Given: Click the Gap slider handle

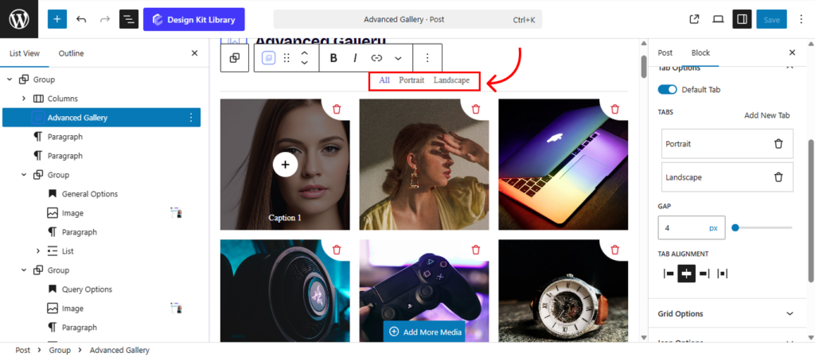Looking at the screenshot, I should 735,227.
